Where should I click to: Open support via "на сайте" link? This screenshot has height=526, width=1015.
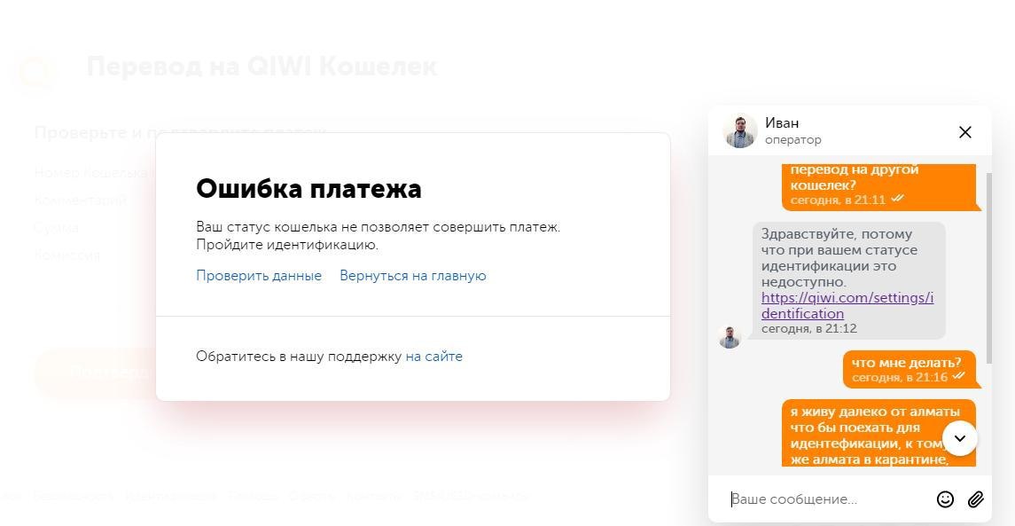click(x=433, y=357)
